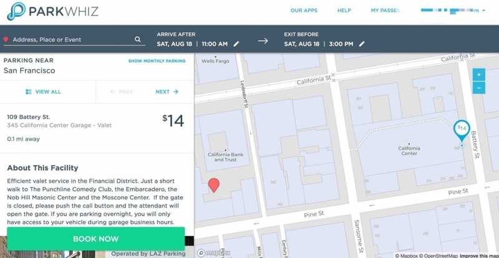Click California Bank and Trust label

click(x=225, y=157)
